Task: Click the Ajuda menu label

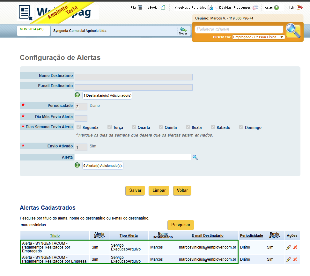Action: [x=269, y=8]
